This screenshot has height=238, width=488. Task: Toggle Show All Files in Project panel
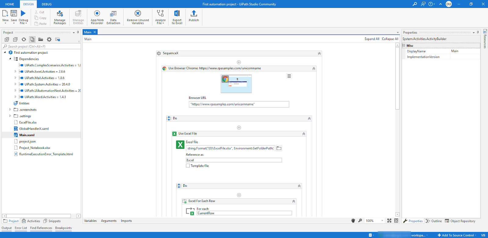pyautogui.click(x=32, y=39)
